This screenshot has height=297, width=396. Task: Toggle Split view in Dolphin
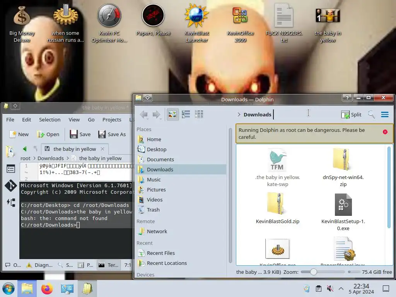pos(351,114)
